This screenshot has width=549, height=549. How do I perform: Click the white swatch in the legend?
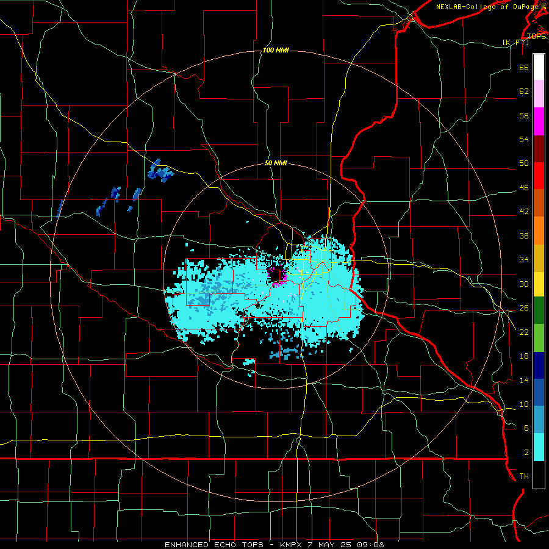(539, 67)
